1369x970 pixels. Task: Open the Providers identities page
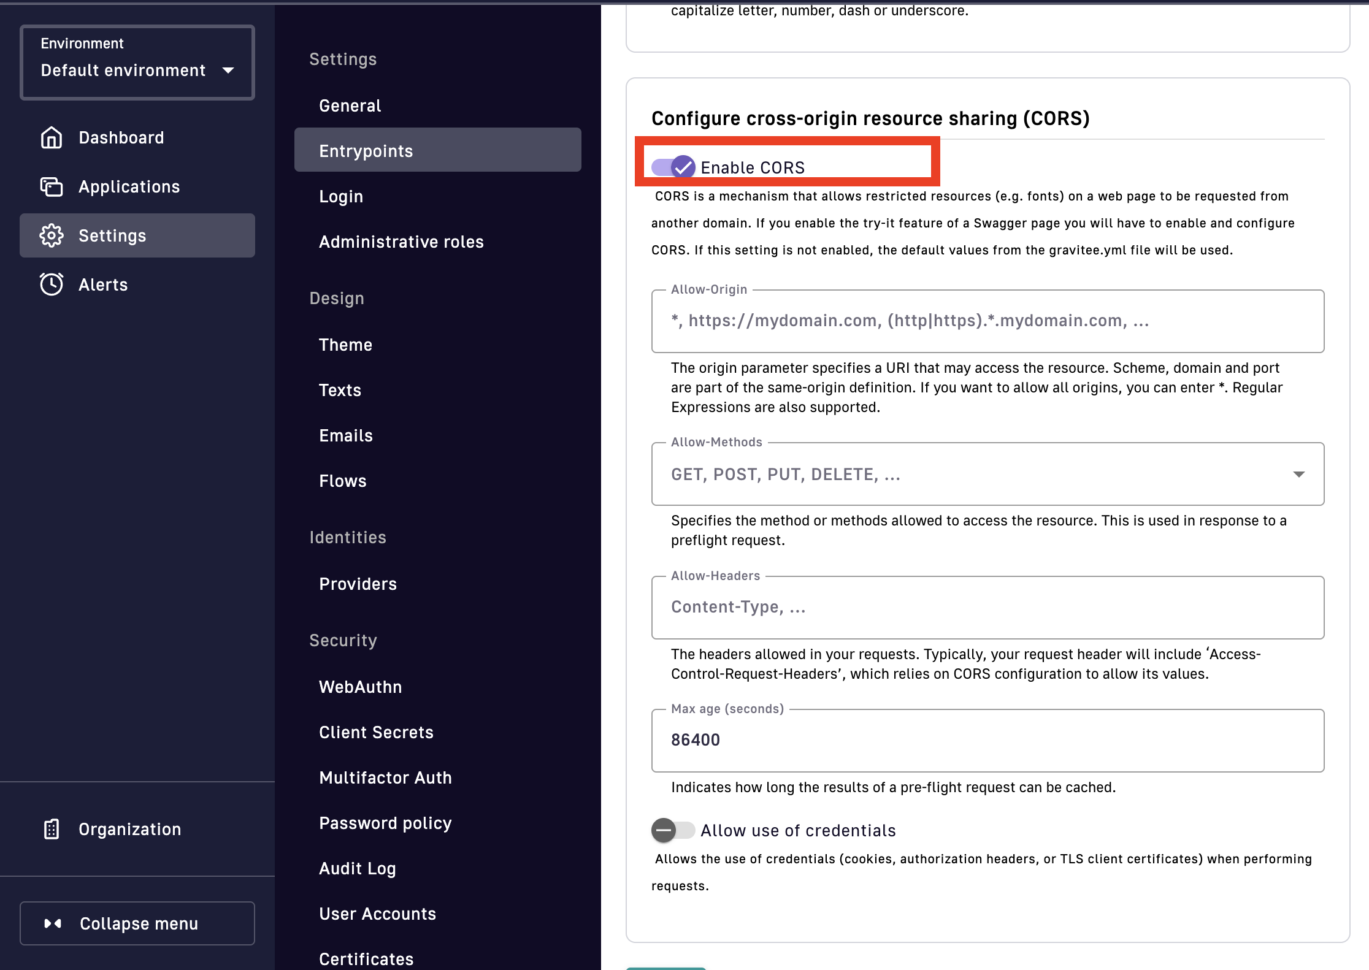coord(358,584)
